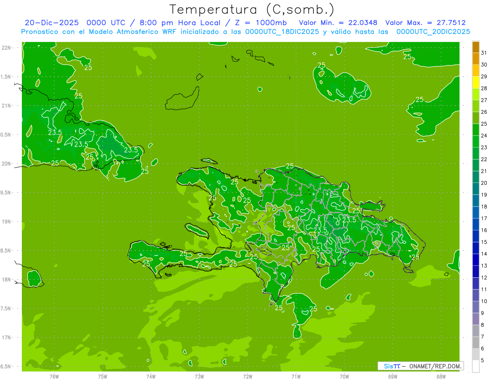
Task: Click the '20N' latitude axis label
Action: click(x=7, y=164)
